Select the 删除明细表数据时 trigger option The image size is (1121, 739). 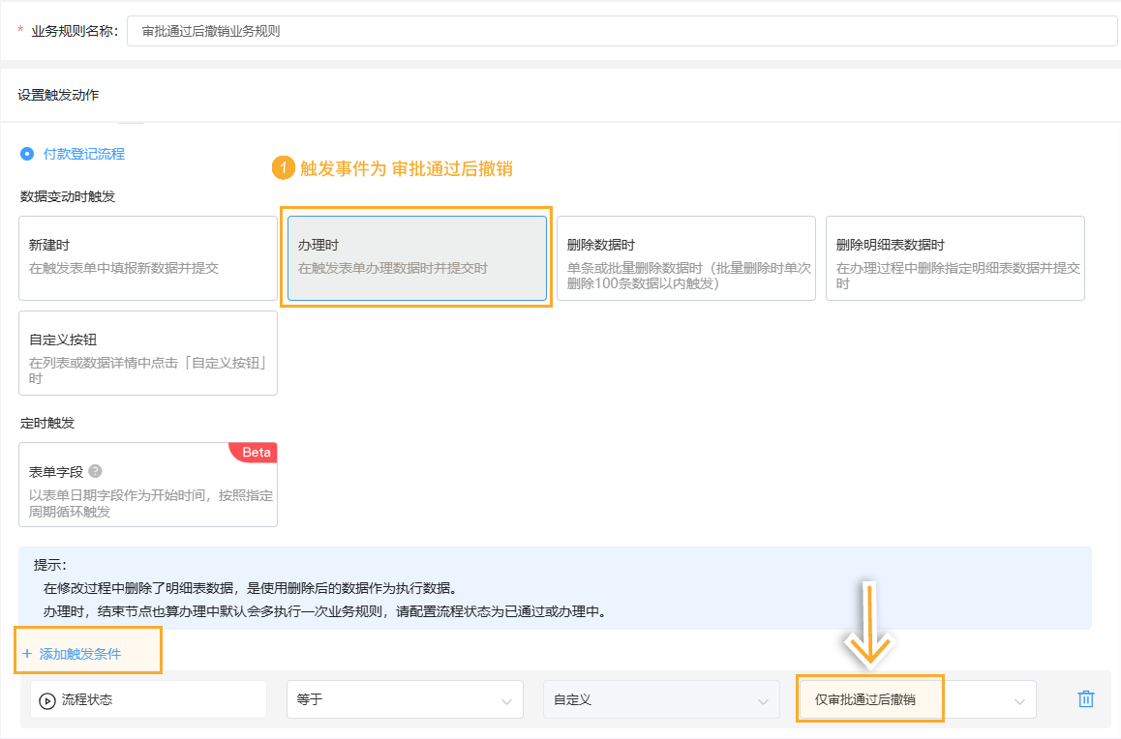point(954,257)
